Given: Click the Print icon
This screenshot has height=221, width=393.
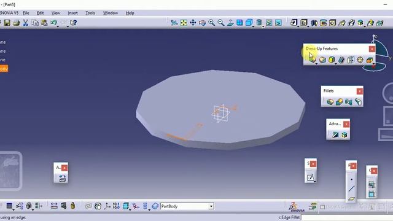Looking at the screenshot, I should point(17,23).
